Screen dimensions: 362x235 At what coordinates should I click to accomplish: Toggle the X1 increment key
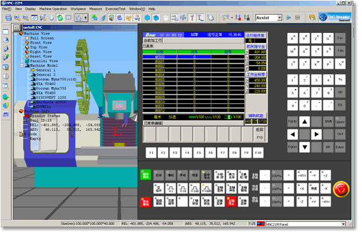[170, 188]
